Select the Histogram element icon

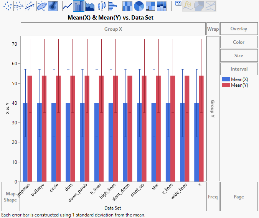pyautogui.click(x=112, y=6)
